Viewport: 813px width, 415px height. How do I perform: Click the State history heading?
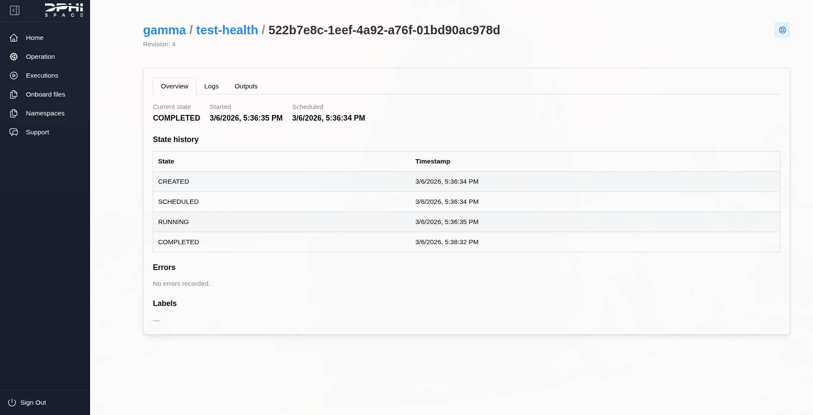click(x=176, y=139)
